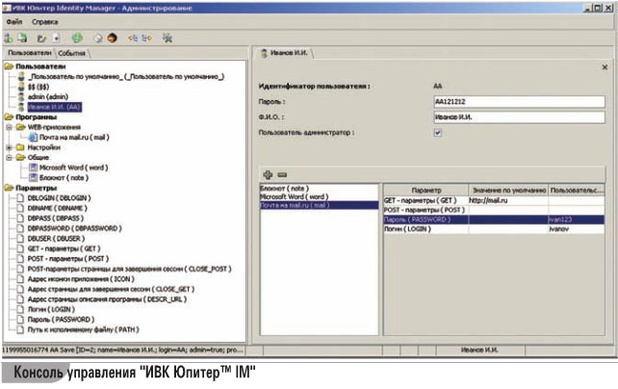Select the CLOSE_POST parameter in the tree

click(129, 269)
